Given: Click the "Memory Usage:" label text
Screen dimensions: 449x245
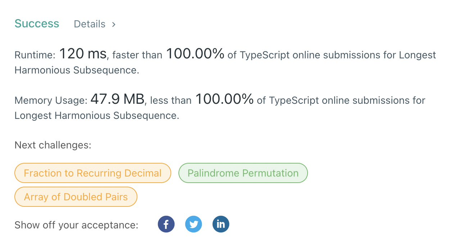Looking at the screenshot, I should pos(51,100).
